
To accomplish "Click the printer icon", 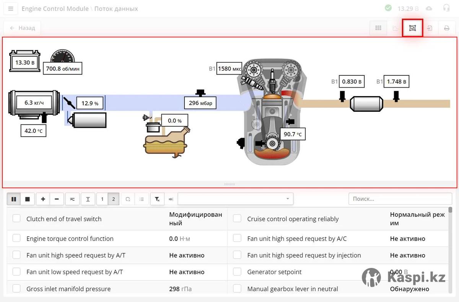I will [x=446, y=28].
